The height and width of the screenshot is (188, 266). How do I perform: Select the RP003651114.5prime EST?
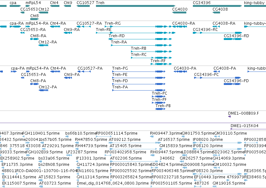point(104,136)
